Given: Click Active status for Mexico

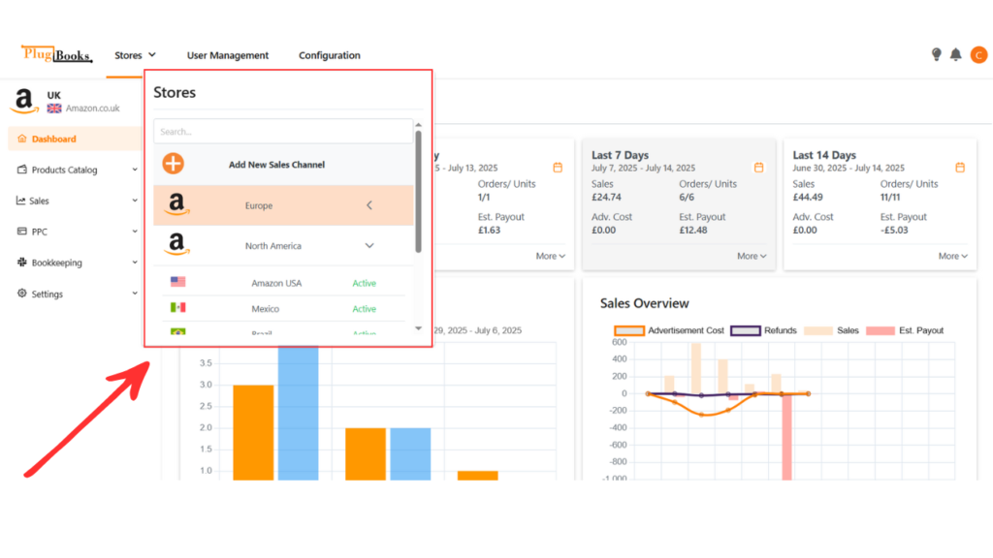Looking at the screenshot, I should pyautogui.click(x=365, y=309).
